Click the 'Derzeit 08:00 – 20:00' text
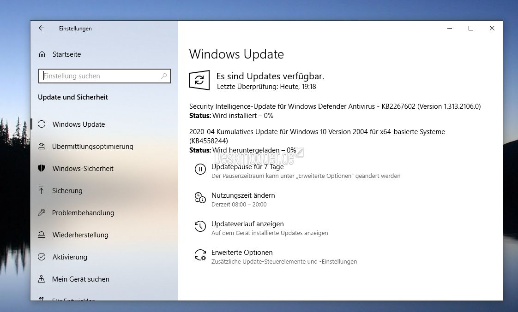 239,205
